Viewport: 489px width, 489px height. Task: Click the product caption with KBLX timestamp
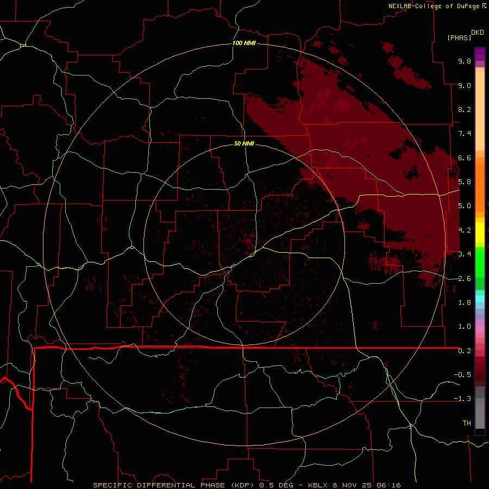[x=247, y=485]
